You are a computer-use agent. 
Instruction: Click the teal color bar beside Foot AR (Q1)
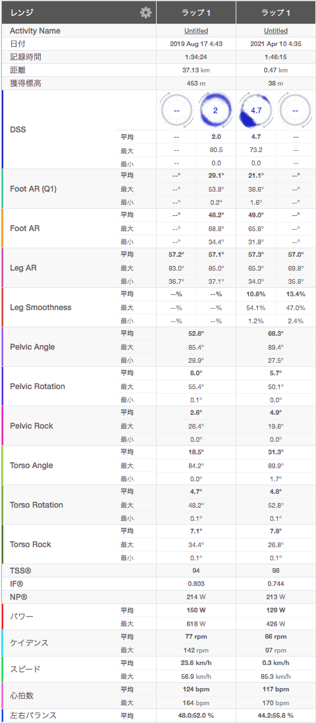point(3,188)
